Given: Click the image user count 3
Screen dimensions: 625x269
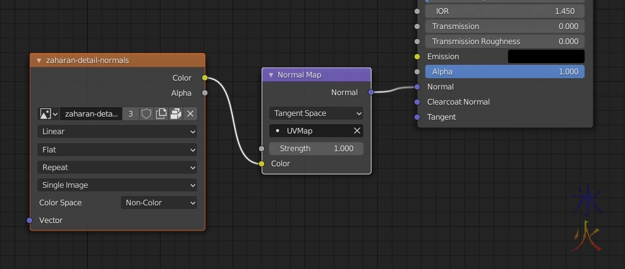Looking at the screenshot, I should [x=131, y=114].
